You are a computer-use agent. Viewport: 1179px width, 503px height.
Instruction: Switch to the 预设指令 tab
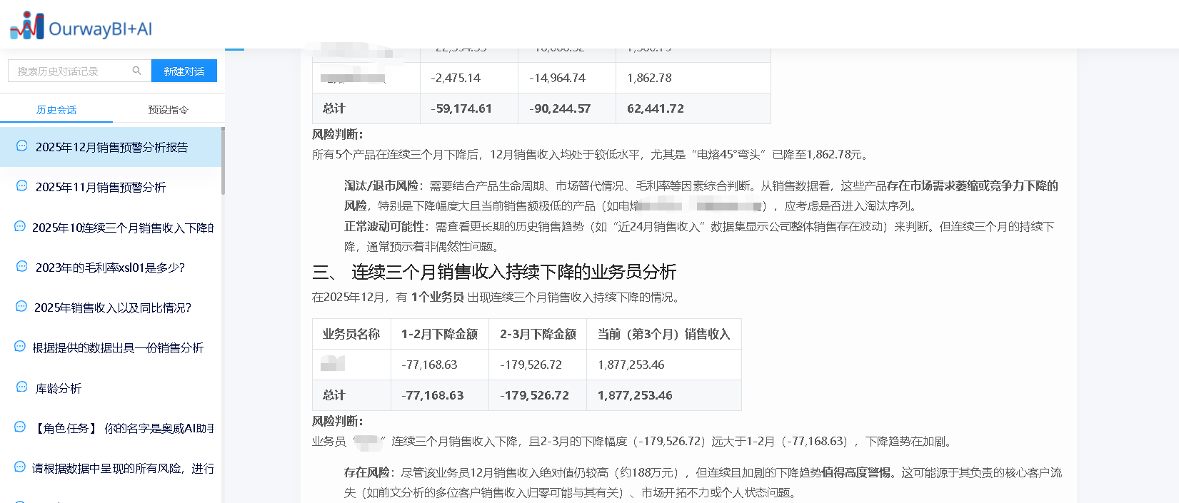[169, 110]
